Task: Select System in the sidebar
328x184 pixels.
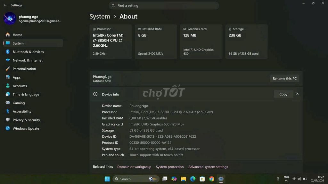Action: [33, 43]
